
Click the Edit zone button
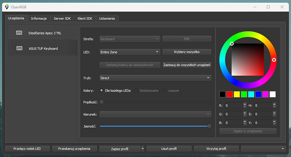[187, 39]
